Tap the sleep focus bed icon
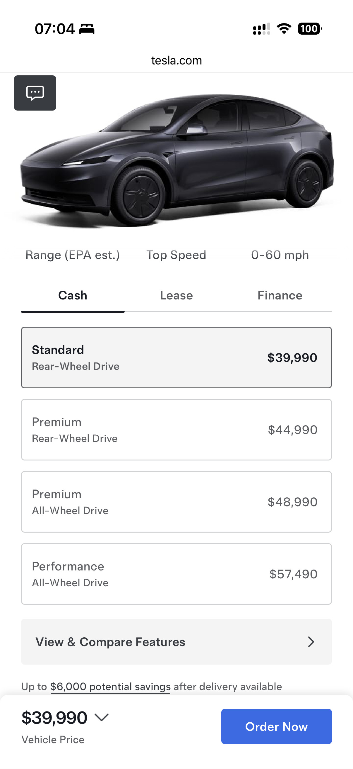This screenshot has height=769, width=353. pyautogui.click(x=87, y=29)
